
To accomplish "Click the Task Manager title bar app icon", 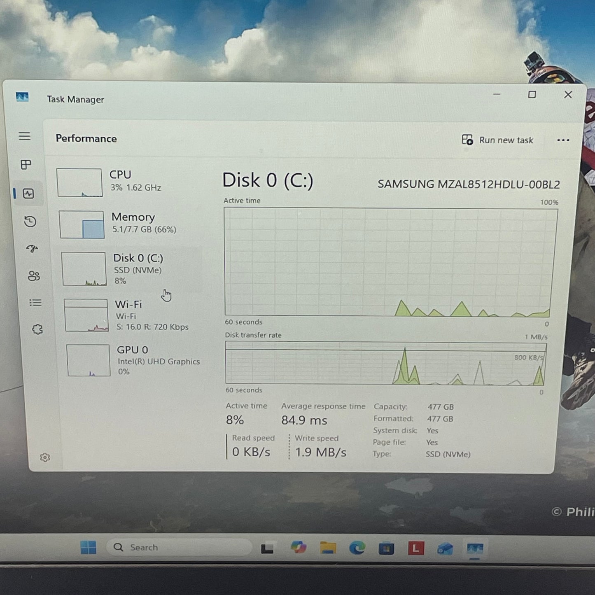I will (22, 97).
